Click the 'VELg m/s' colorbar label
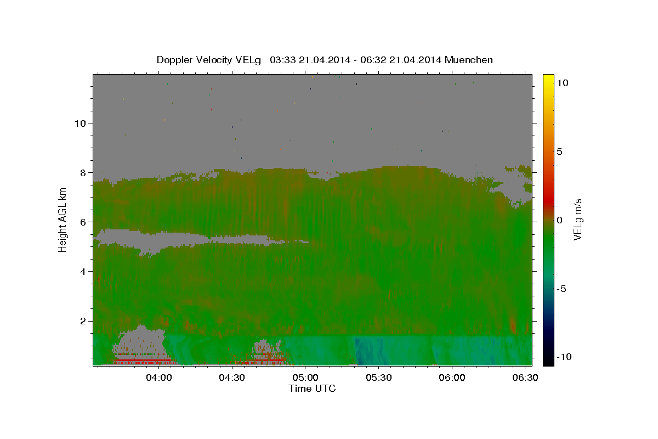 (x=577, y=219)
